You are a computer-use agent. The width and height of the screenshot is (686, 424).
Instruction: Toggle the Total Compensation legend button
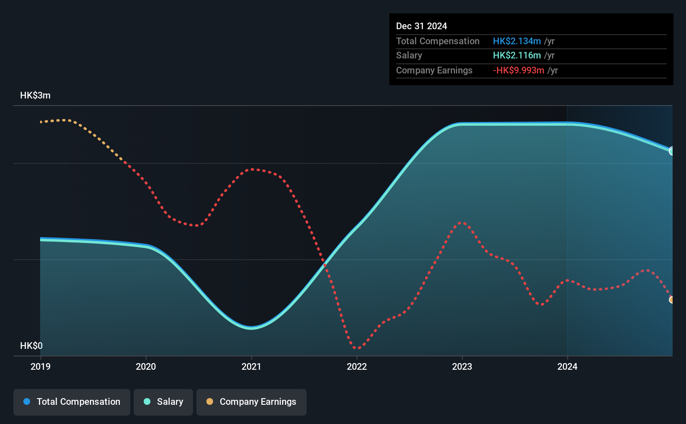pos(72,402)
